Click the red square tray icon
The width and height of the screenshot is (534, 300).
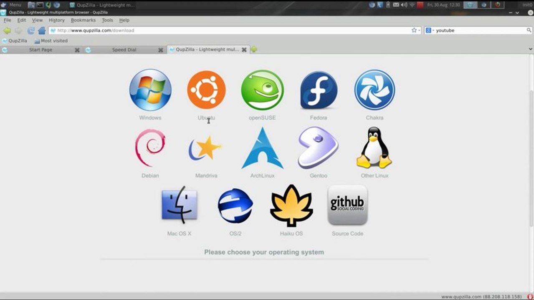coord(420,5)
